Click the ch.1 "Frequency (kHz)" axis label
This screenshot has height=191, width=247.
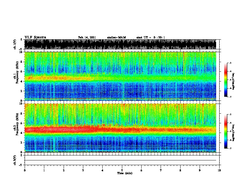pos(17,72)
